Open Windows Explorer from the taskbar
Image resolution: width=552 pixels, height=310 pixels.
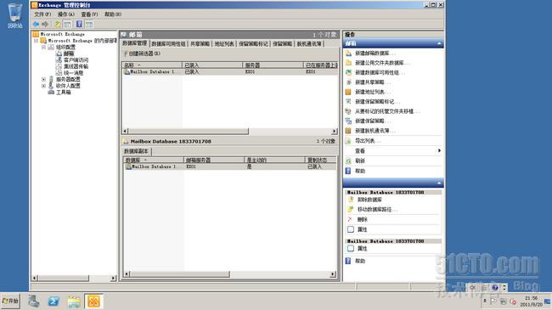tap(74, 302)
